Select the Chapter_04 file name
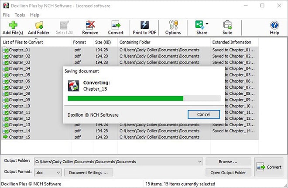288x188 pixels. click(x=20, y=69)
